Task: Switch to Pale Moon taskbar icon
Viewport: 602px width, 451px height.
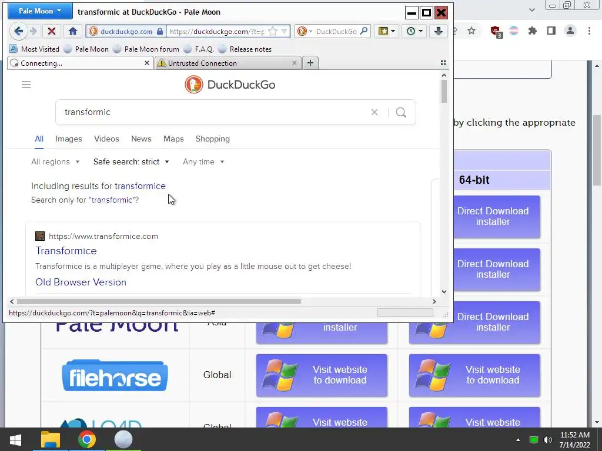Action: (x=123, y=439)
